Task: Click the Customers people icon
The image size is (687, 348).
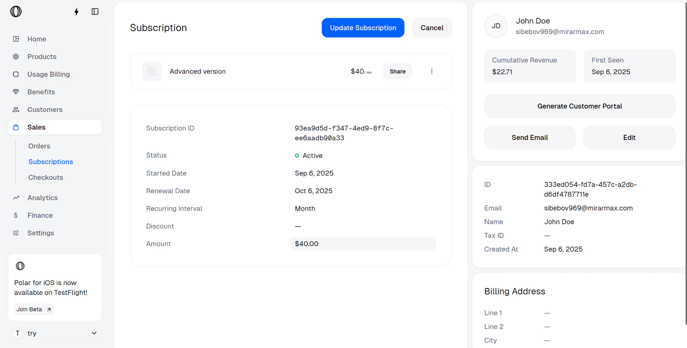Action: (x=16, y=110)
